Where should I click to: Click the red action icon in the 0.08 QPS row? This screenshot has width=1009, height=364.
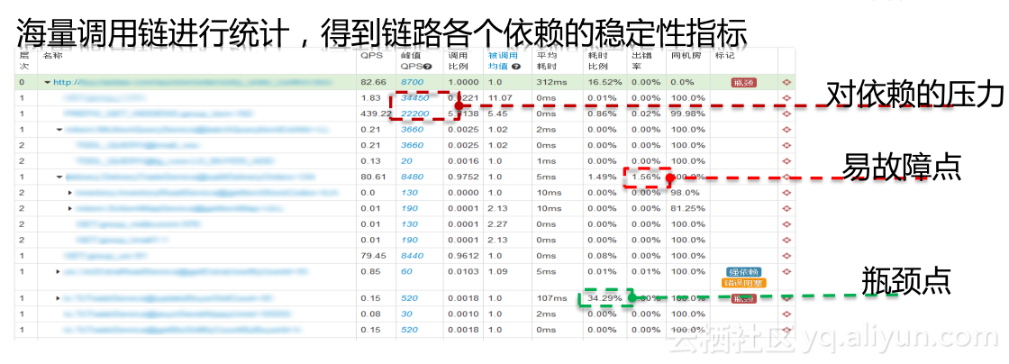point(786,314)
